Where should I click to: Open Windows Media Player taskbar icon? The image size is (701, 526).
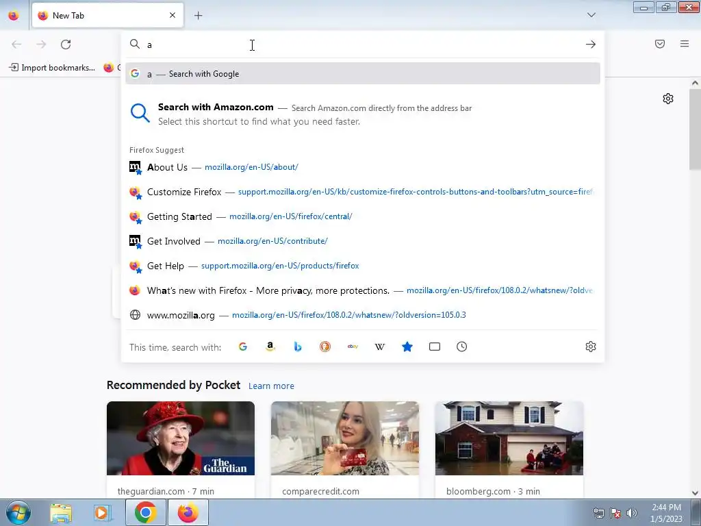click(x=101, y=513)
